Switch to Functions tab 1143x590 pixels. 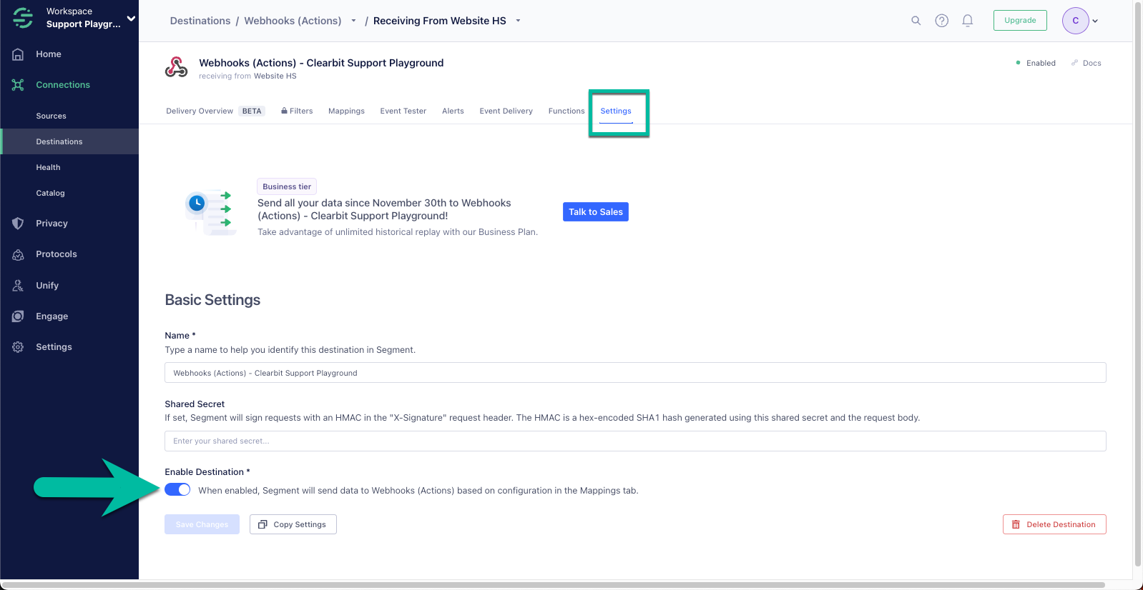(566, 111)
